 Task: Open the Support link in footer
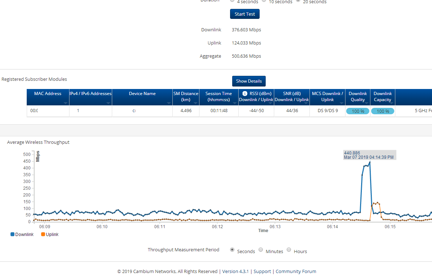[x=262, y=271]
